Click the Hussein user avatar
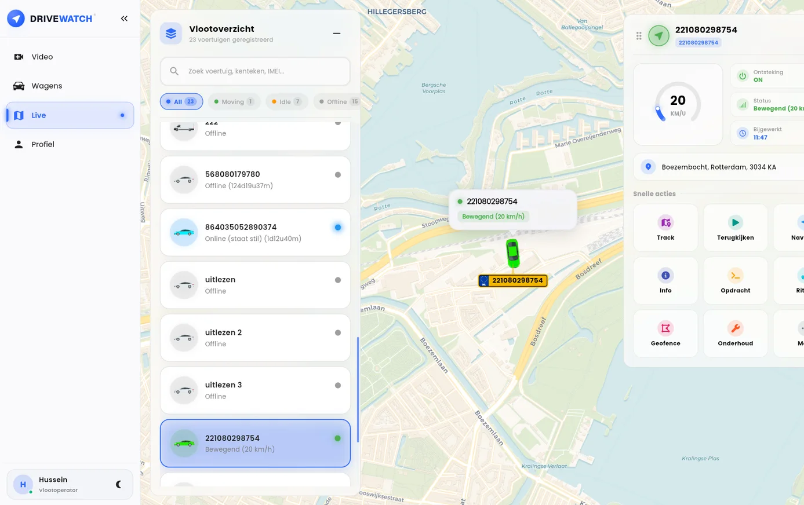Image resolution: width=804 pixels, height=505 pixels. 23,484
